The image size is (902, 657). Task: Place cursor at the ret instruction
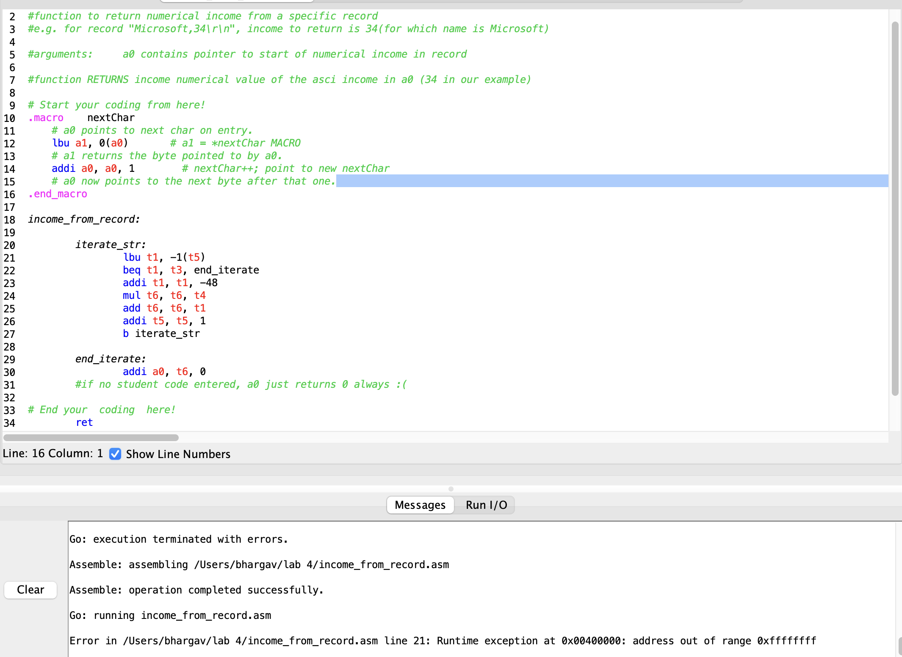click(x=84, y=422)
